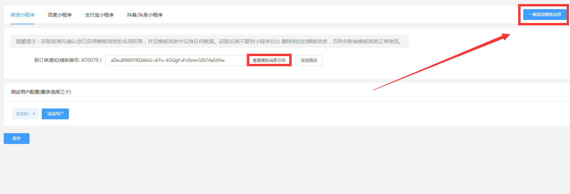Click the 新订单通知 template label
This screenshot has height=194, width=570.
68,60
